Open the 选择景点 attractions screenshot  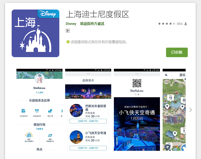tap(88, 110)
